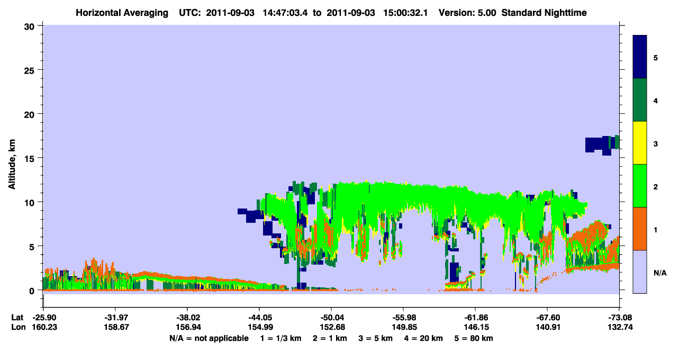Viewport: 688px width, 353px height.
Task: Click the yellow colorbar segment labeled 3
Action: tap(640, 143)
